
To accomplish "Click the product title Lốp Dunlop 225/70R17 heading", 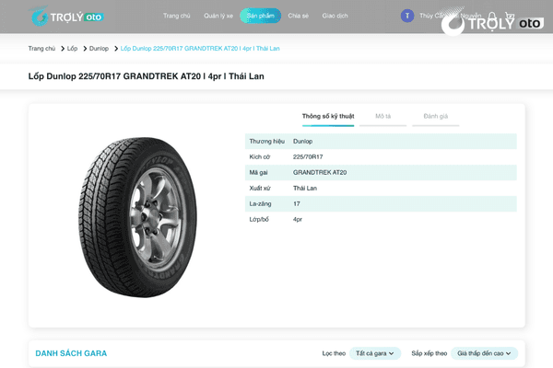I will click(x=146, y=76).
